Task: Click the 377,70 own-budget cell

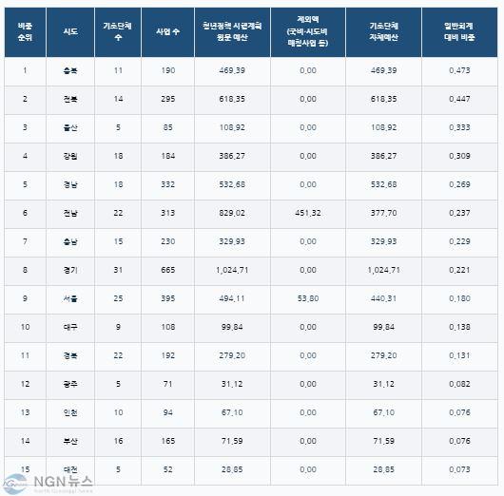Action: [384, 213]
